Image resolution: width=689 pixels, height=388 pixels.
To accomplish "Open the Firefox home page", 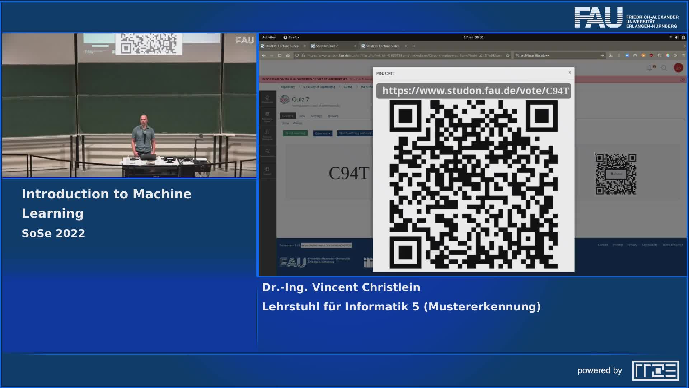I will tap(288, 55).
